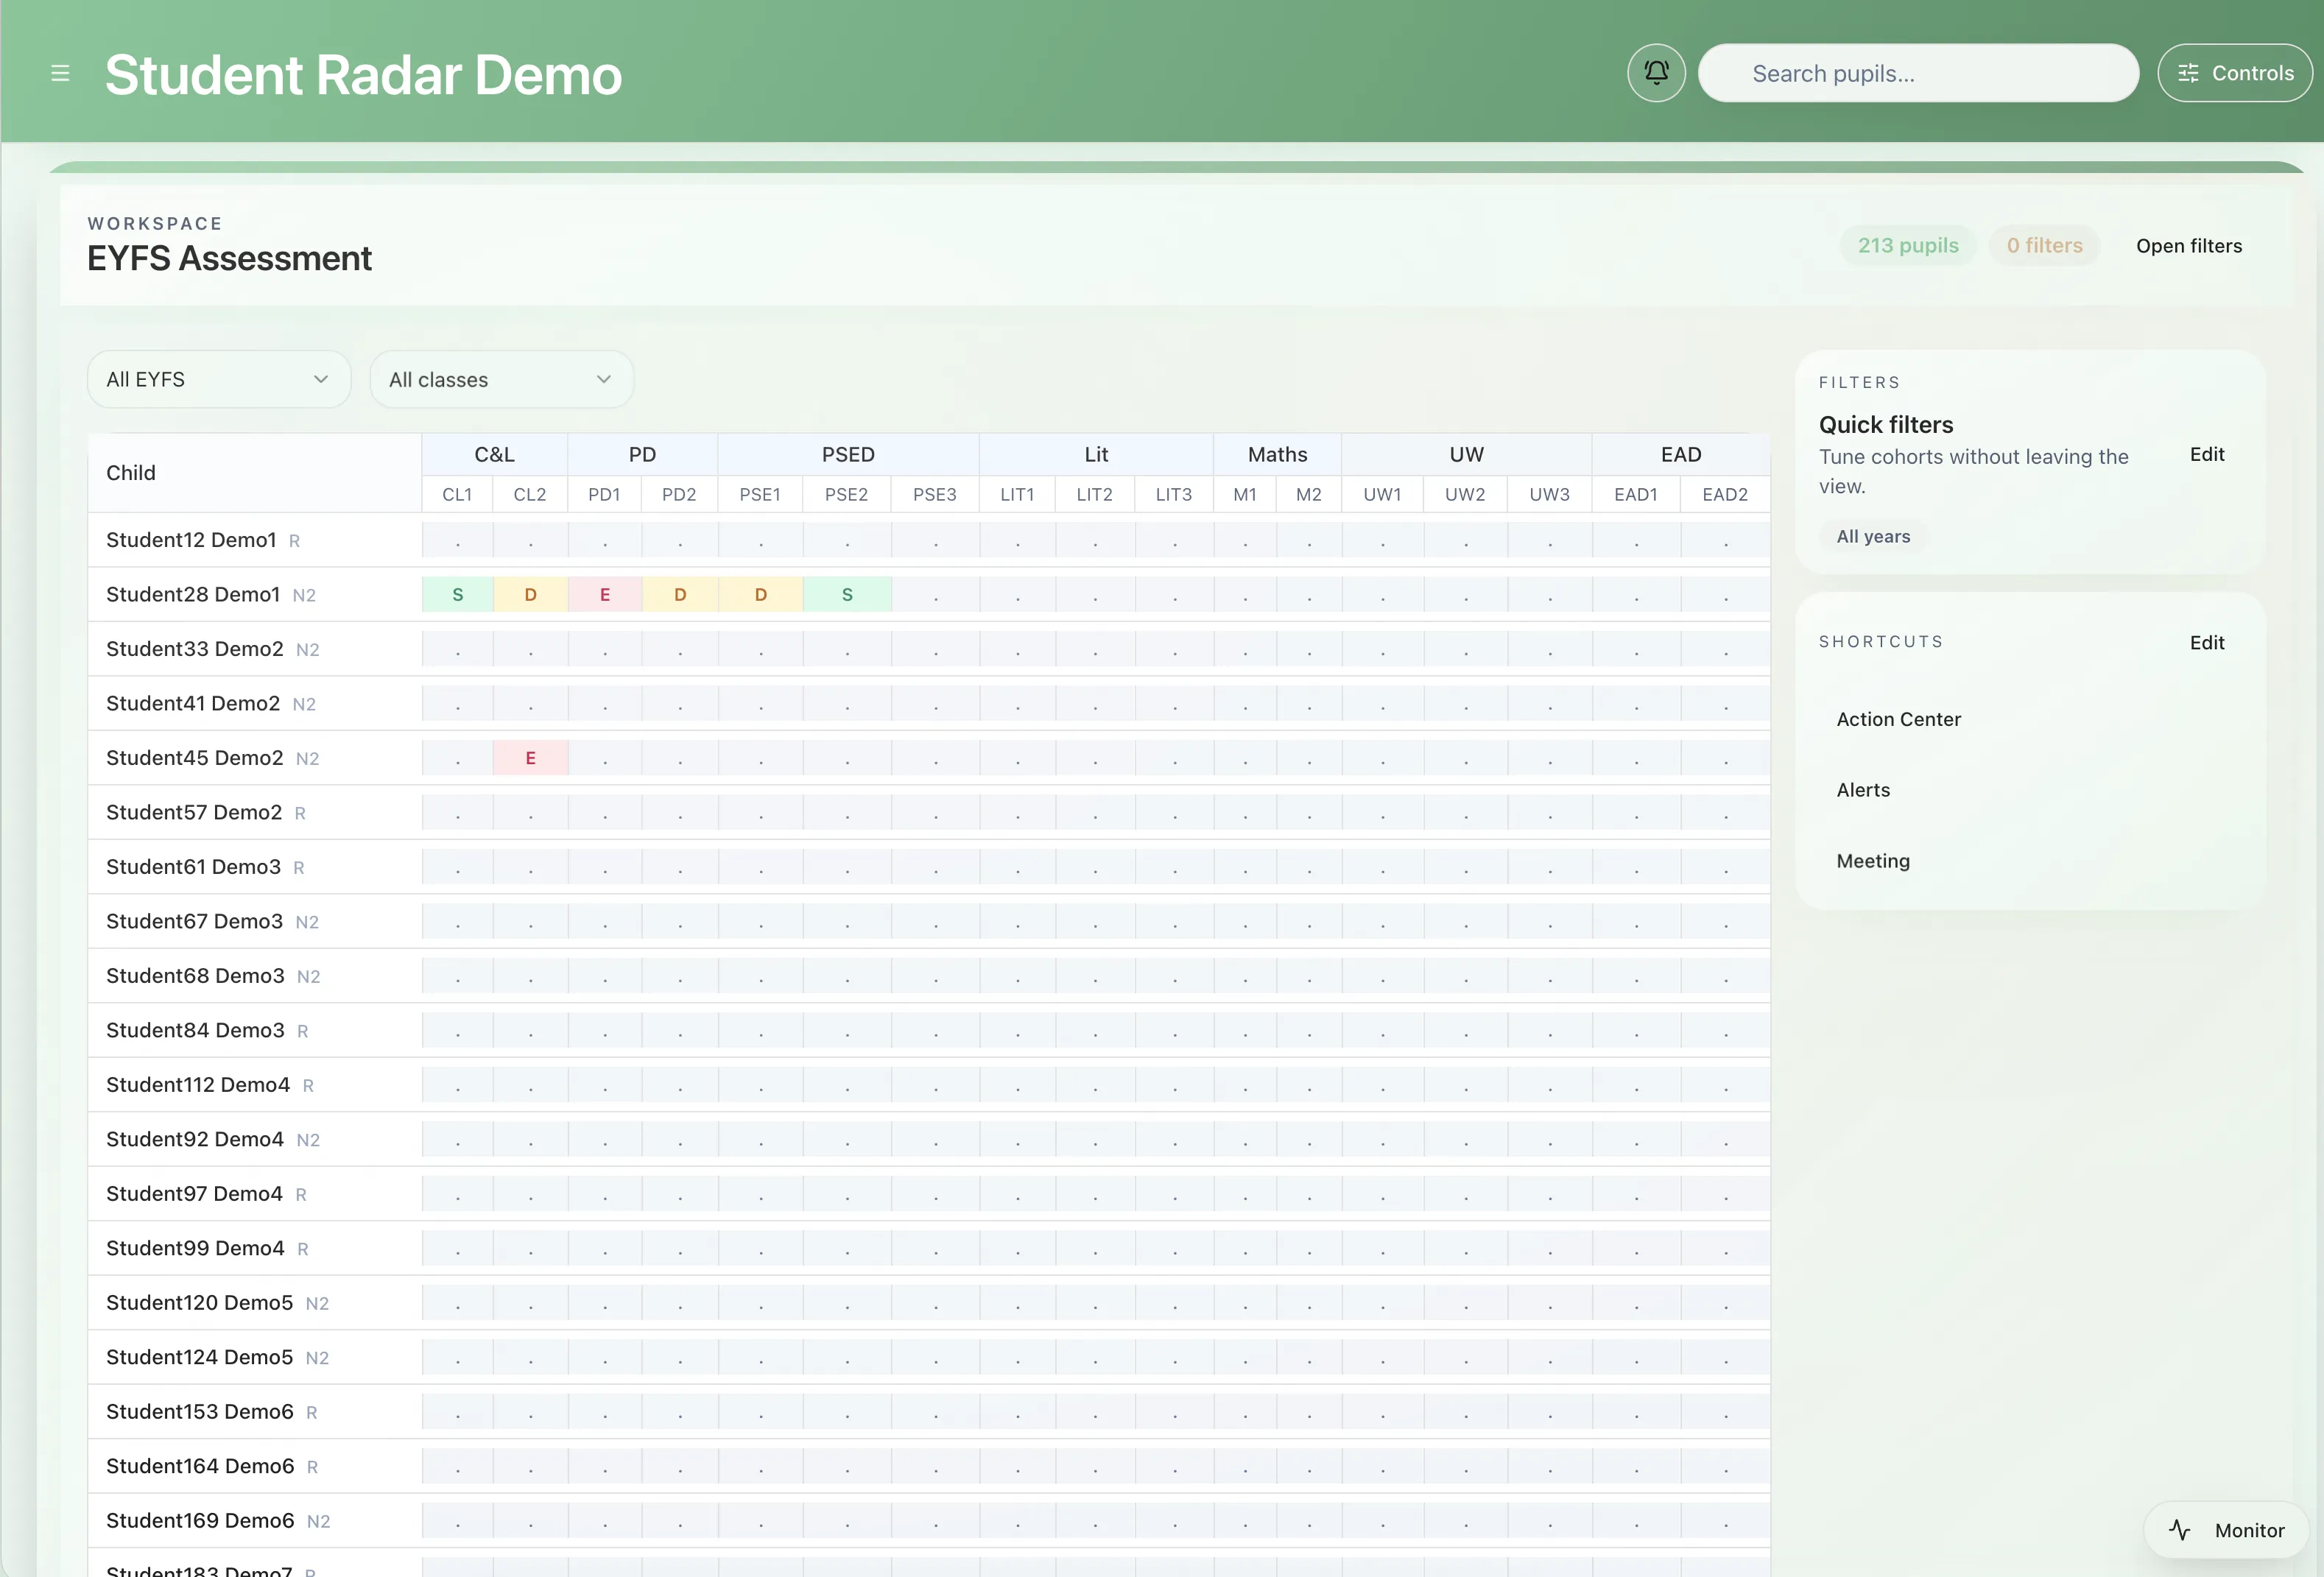Select green S cell under CL1 for Student28
The image size is (2324, 1577).
[x=457, y=594]
